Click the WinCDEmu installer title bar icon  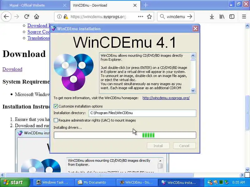[x=53, y=28]
